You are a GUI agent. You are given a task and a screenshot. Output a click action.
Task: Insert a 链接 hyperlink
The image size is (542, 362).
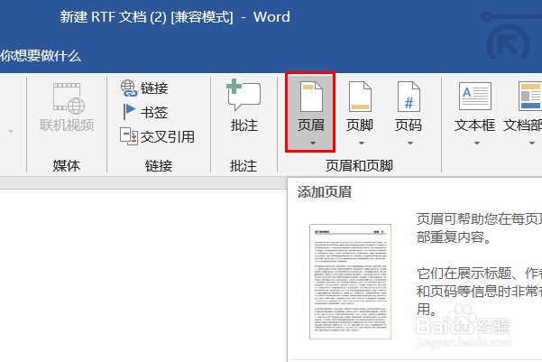click(x=144, y=88)
